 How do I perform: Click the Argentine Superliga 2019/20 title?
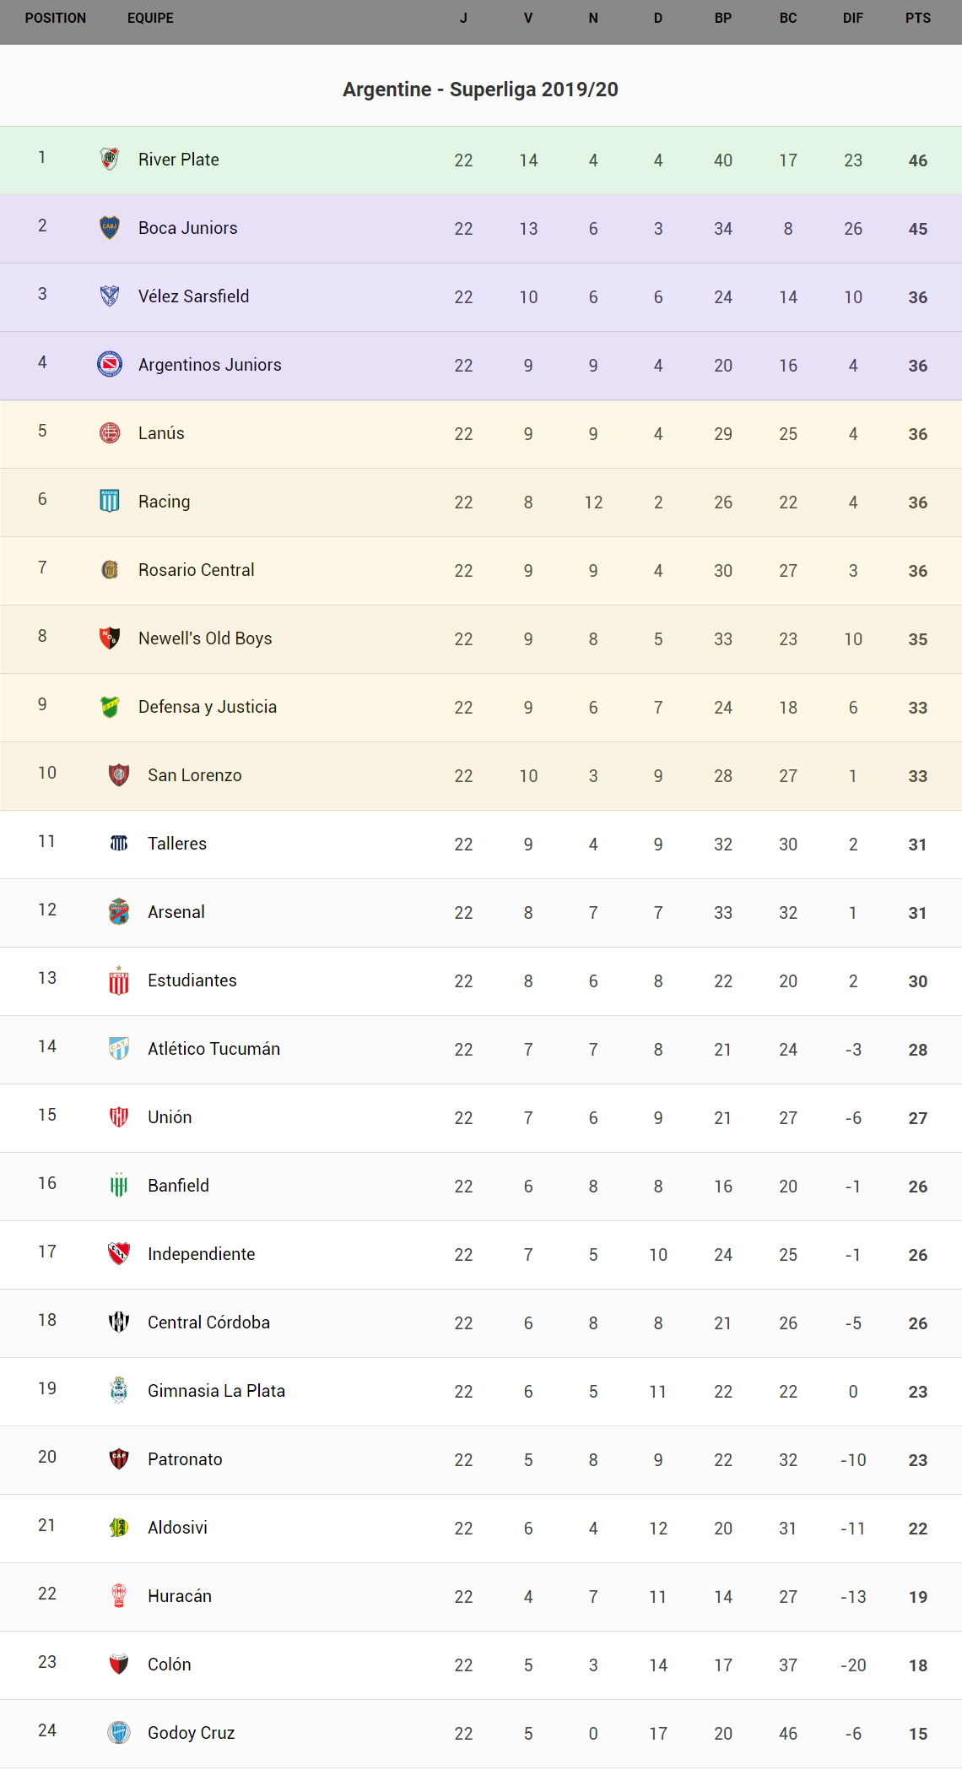tap(480, 90)
